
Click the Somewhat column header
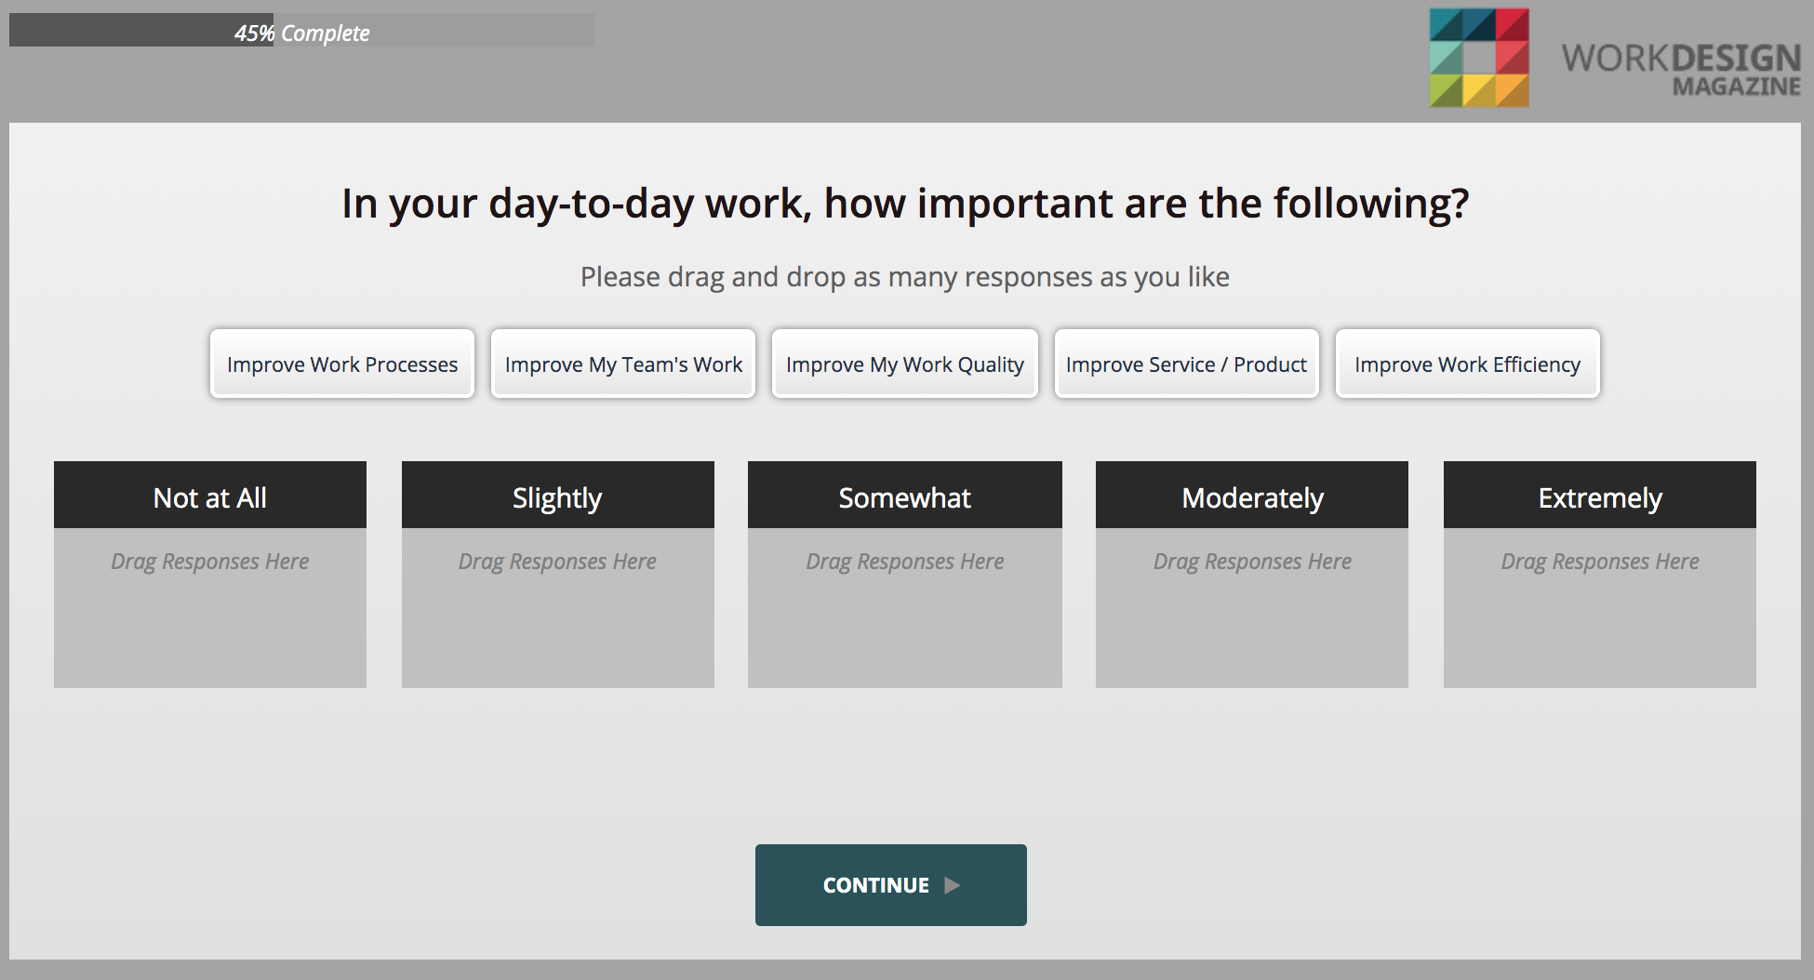pos(905,496)
